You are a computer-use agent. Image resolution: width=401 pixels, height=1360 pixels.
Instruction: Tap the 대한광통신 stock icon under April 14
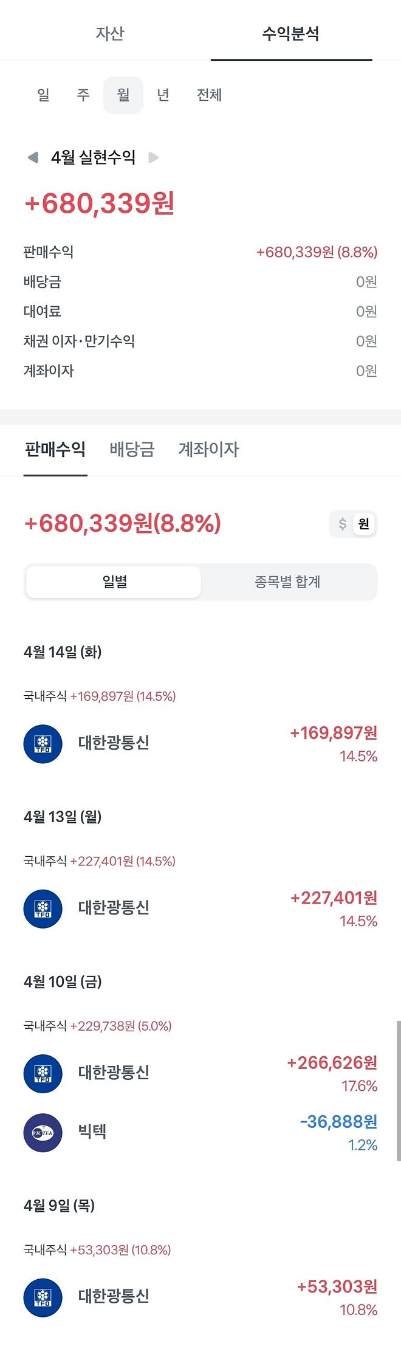(43, 742)
